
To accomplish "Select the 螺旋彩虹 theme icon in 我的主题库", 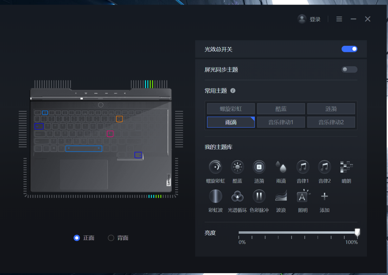I will (x=215, y=167).
